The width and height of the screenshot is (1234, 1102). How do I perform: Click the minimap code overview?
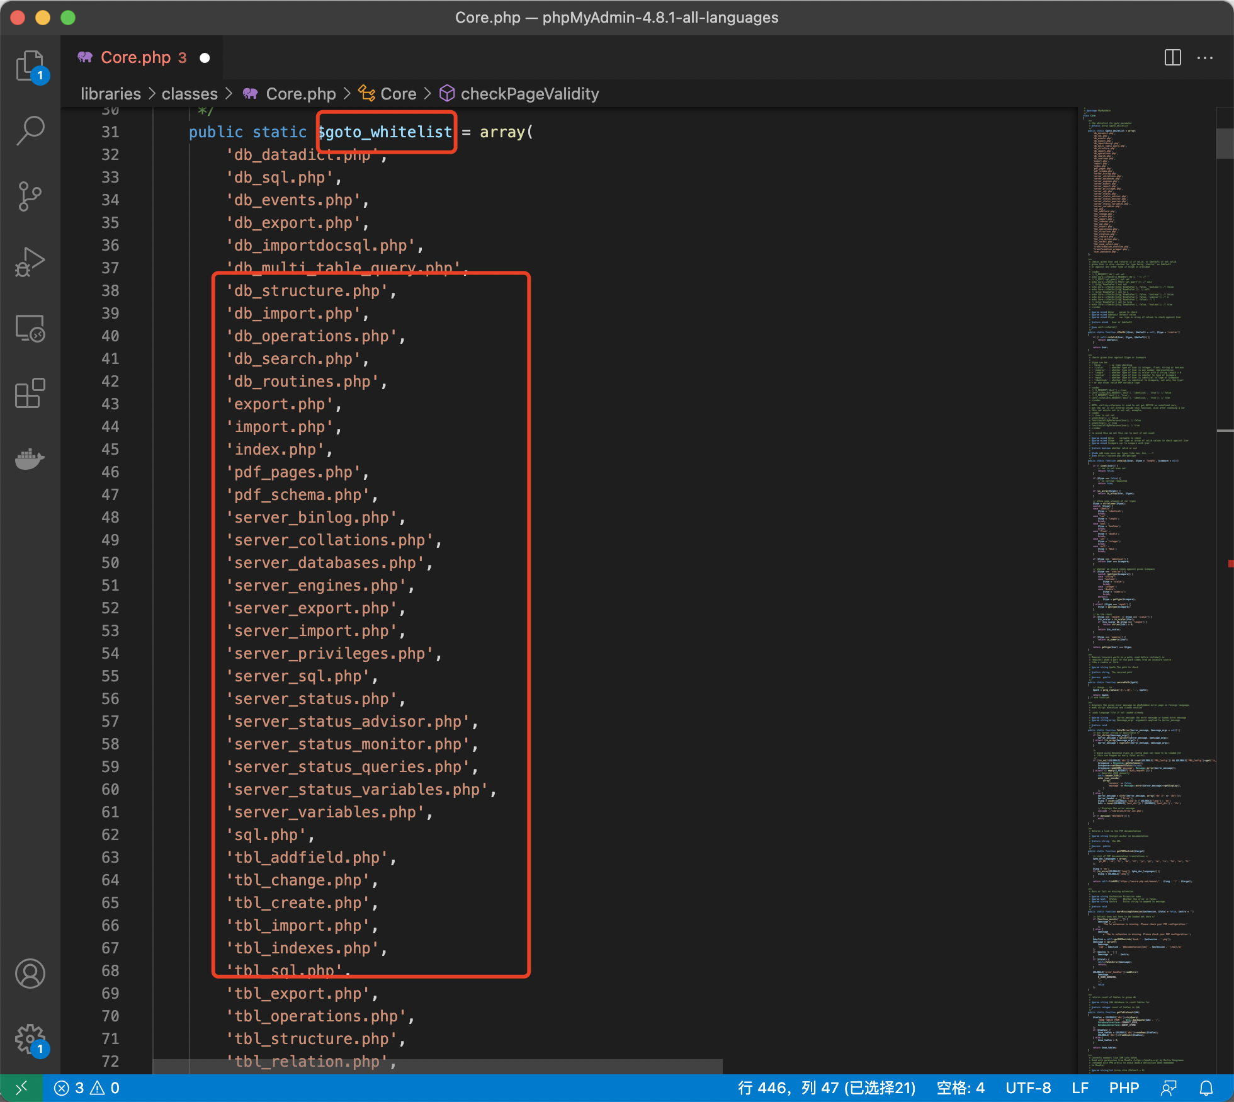click(1140, 567)
